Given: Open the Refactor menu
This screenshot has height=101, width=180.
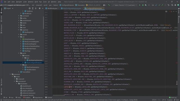Looking at the screenshot, I should [x=31, y=2].
